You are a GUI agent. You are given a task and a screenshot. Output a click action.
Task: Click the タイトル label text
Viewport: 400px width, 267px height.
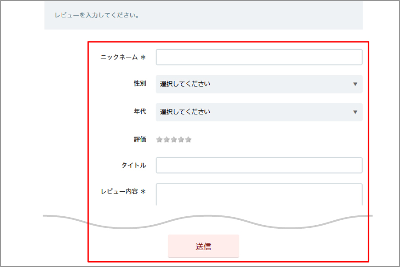133,166
